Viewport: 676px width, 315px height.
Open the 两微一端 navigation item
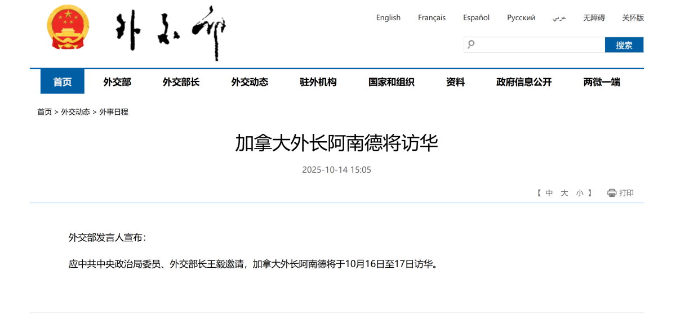point(602,82)
